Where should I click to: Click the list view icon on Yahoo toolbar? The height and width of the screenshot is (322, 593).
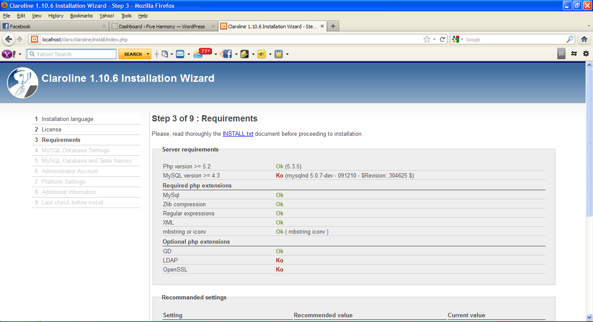click(562, 54)
